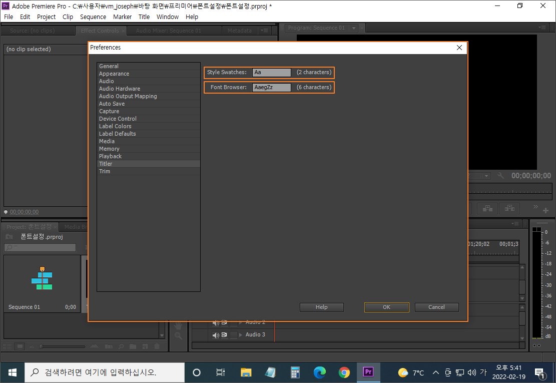The height and width of the screenshot is (383, 556).
Task: Open Google Chrome from the taskbar
Action: (344, 372)
